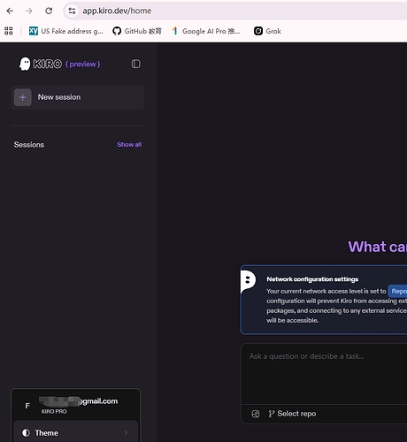
Task: Open the GitHub bookmark
Action: 137,31
